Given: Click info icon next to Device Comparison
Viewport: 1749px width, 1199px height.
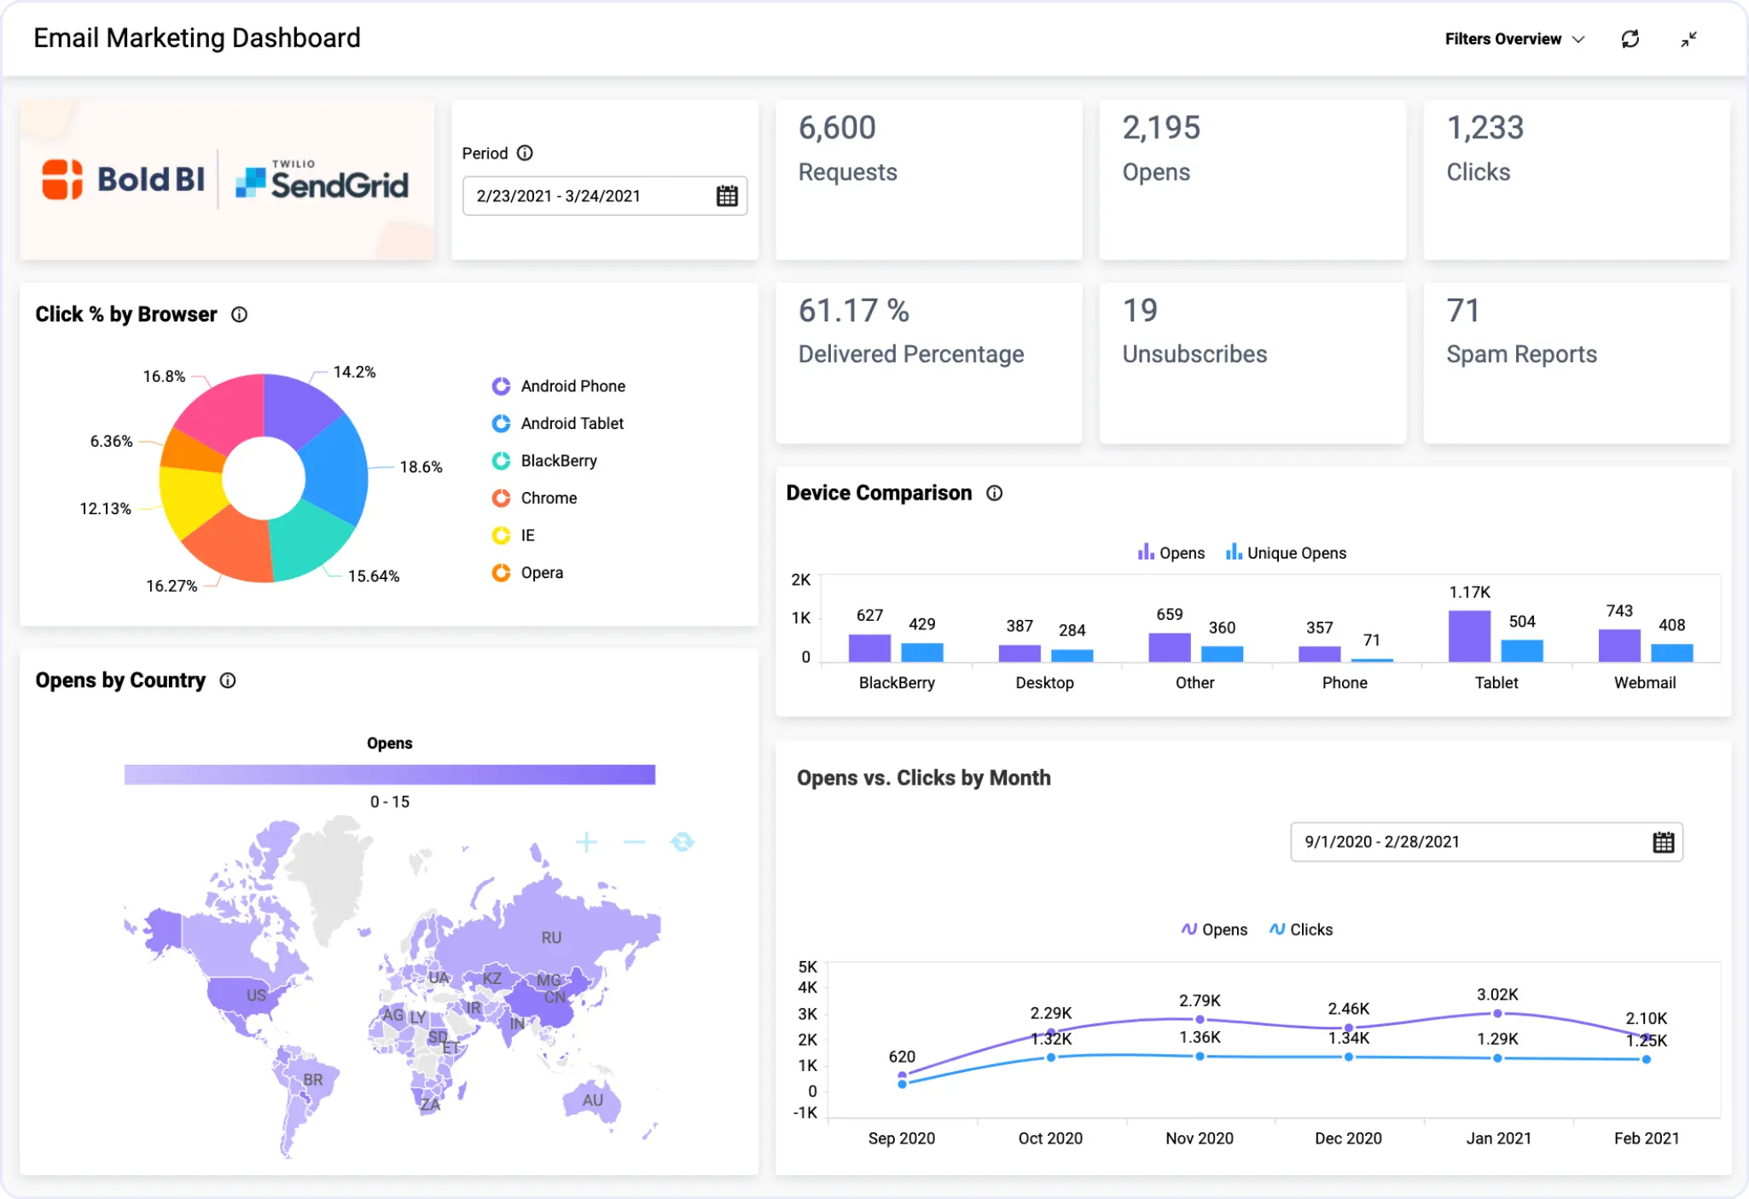Looking at the screenshot, I should pos(994,493).
